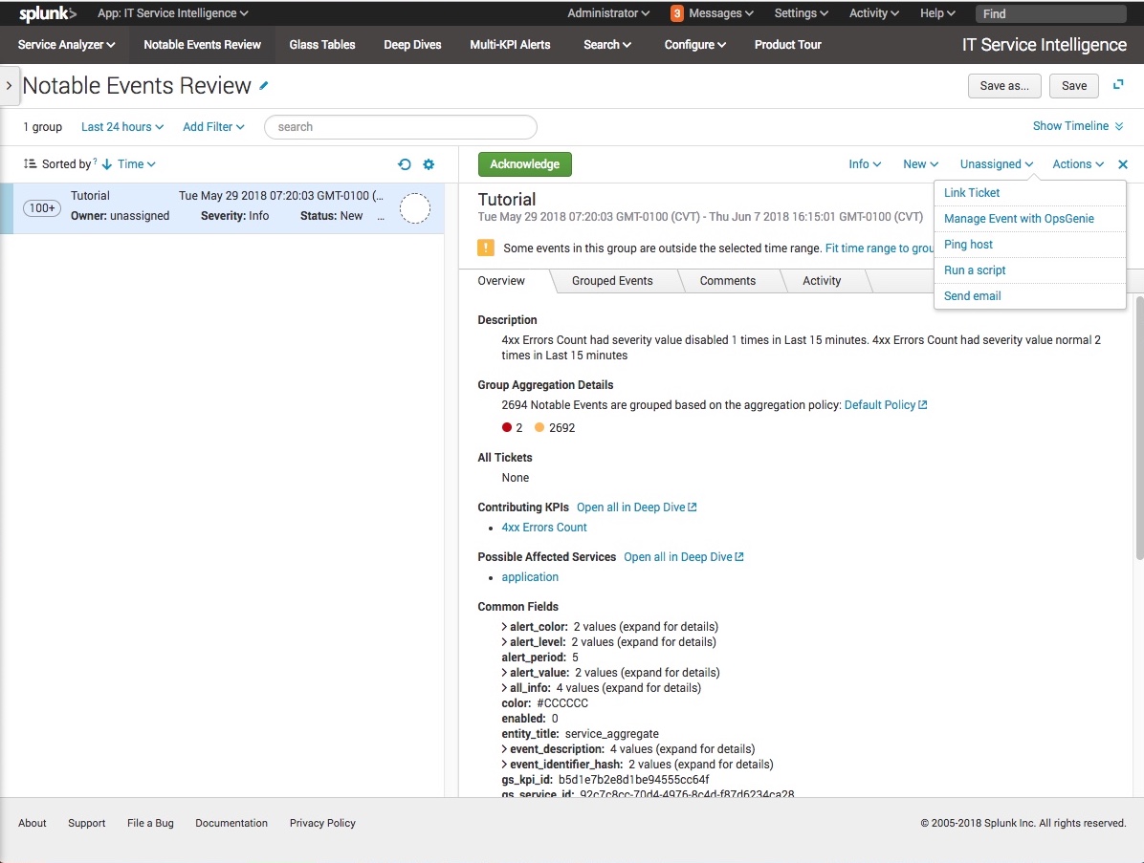The width and height of the screenshot is (1144, 863).
Task: Start the Product Tour
Action: pyautogui.click(x=787, y=45)
